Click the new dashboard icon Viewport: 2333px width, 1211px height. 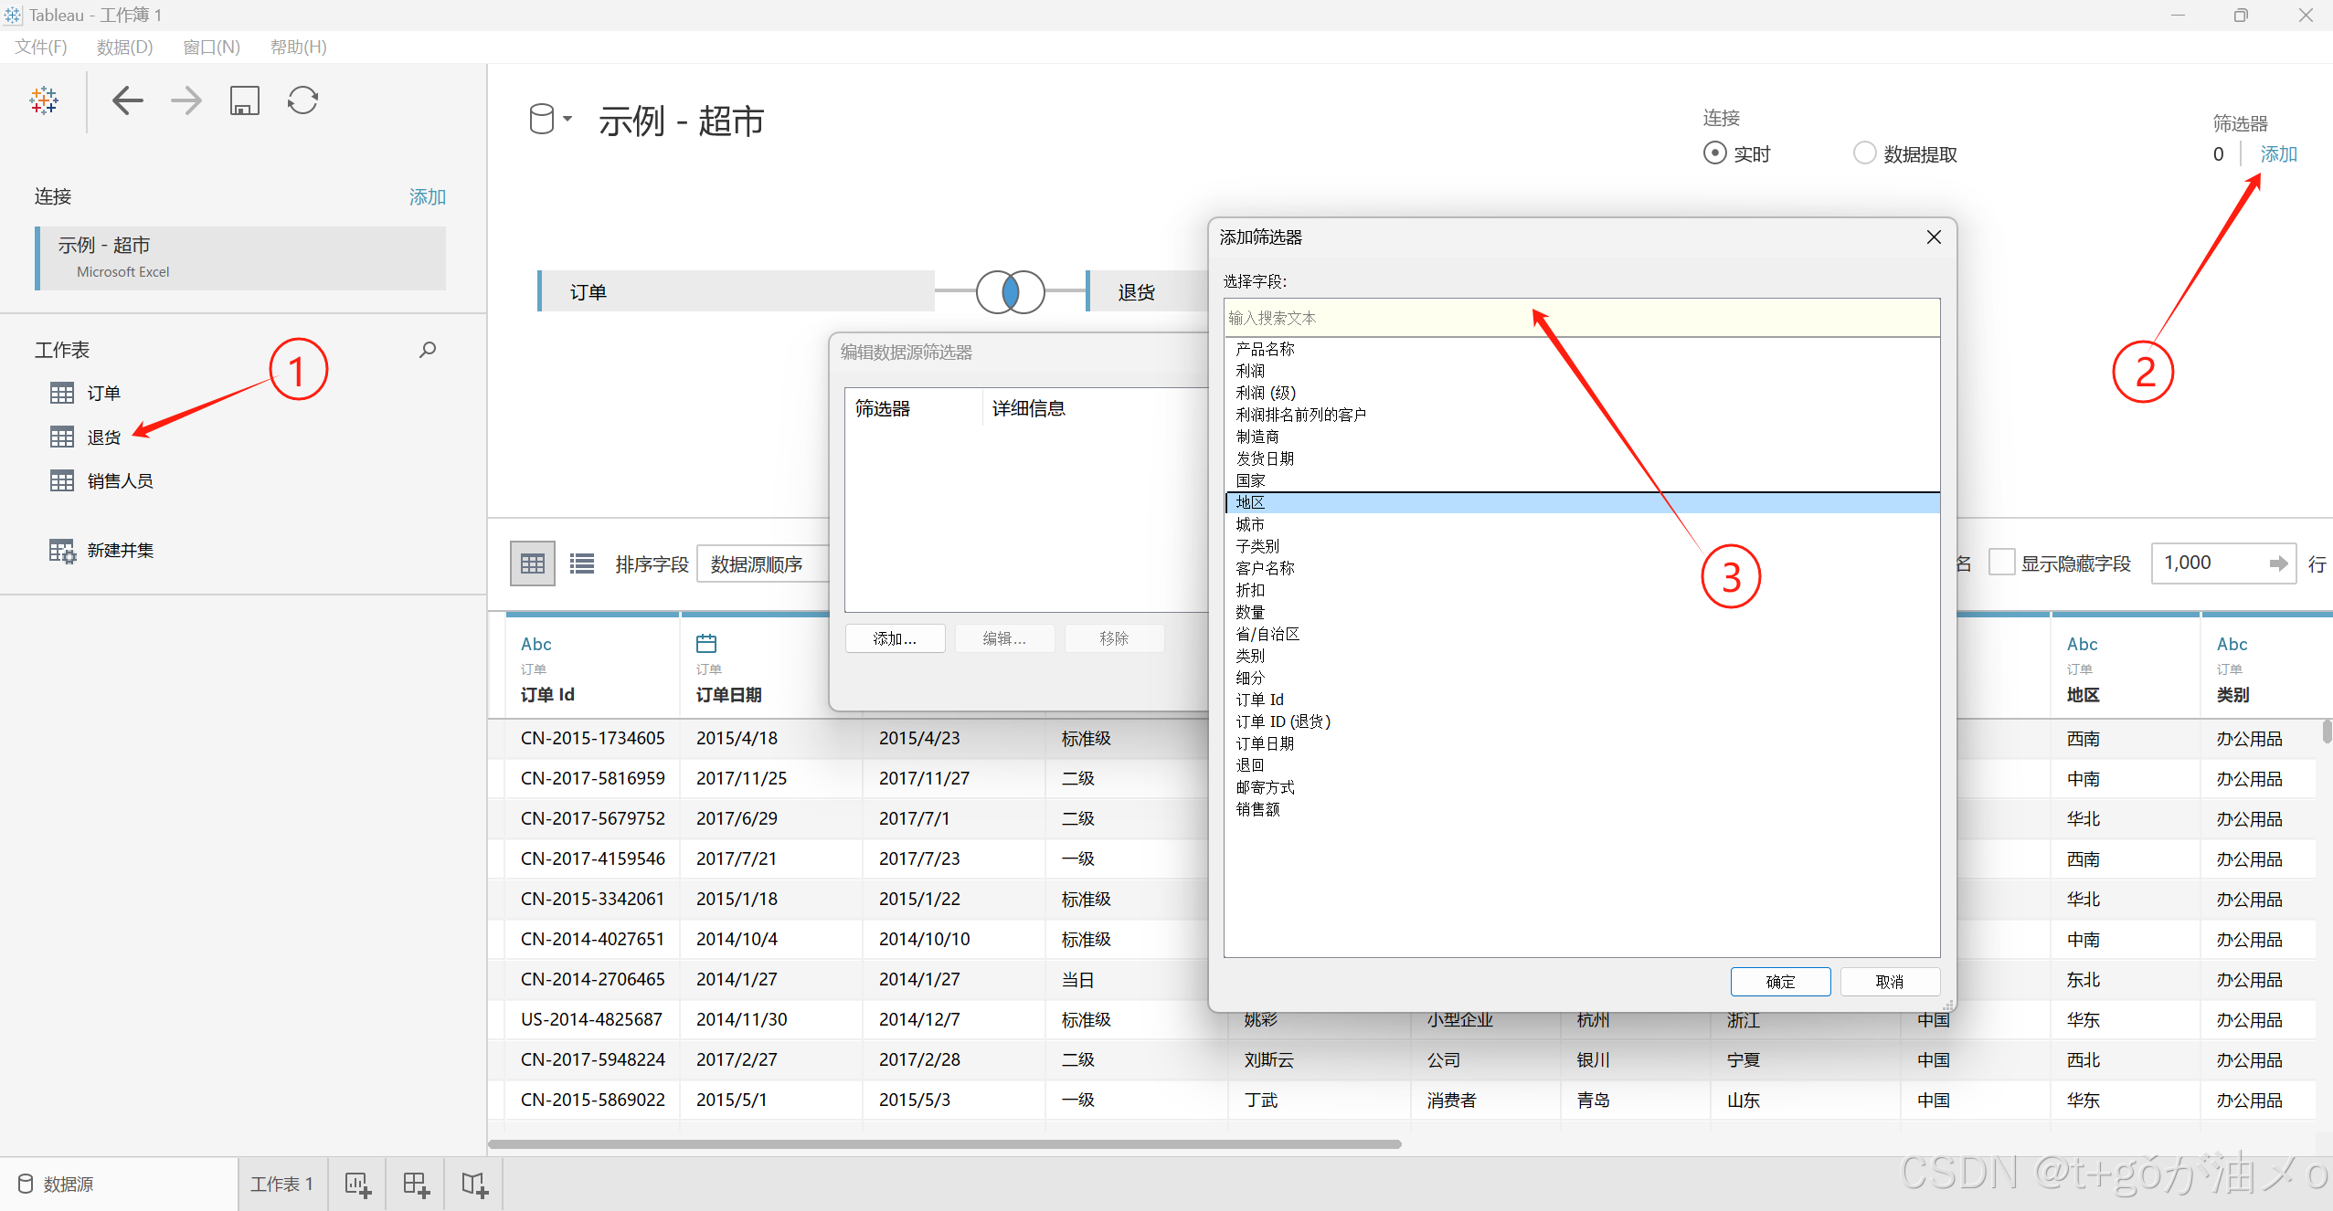pos(416,1185)
